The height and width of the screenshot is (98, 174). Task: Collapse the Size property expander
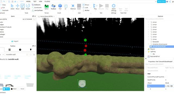146,86
